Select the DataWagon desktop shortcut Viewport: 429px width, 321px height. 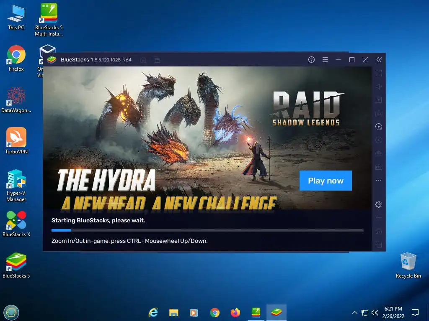pos(16,100)
